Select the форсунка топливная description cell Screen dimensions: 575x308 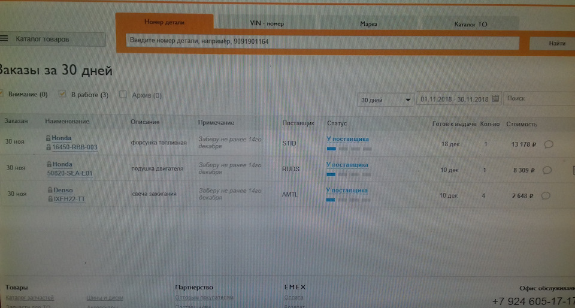(159, 143)
